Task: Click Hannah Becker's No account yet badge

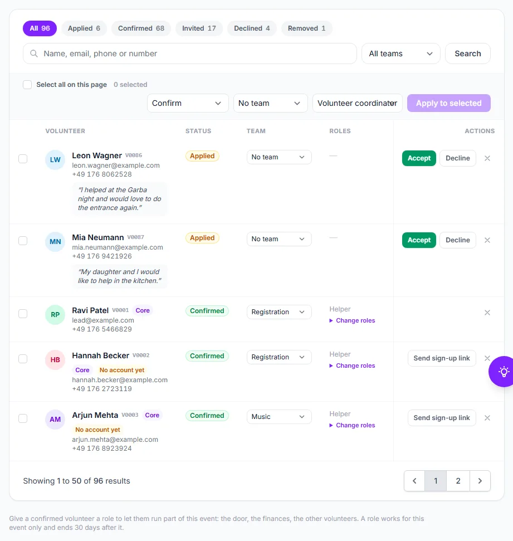Action: pos(122,370)
